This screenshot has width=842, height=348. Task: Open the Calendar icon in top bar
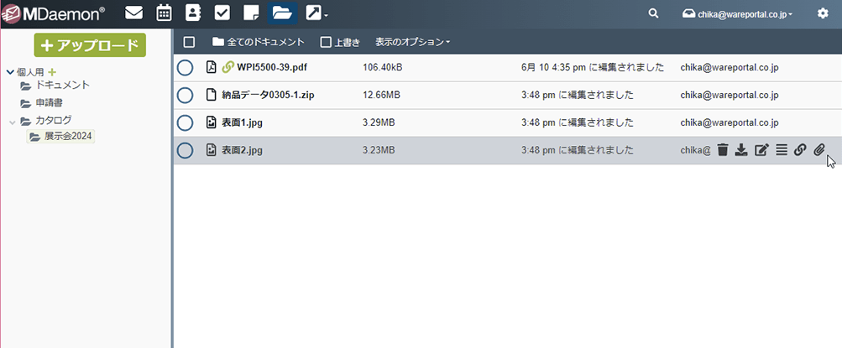tap(165, 13)
